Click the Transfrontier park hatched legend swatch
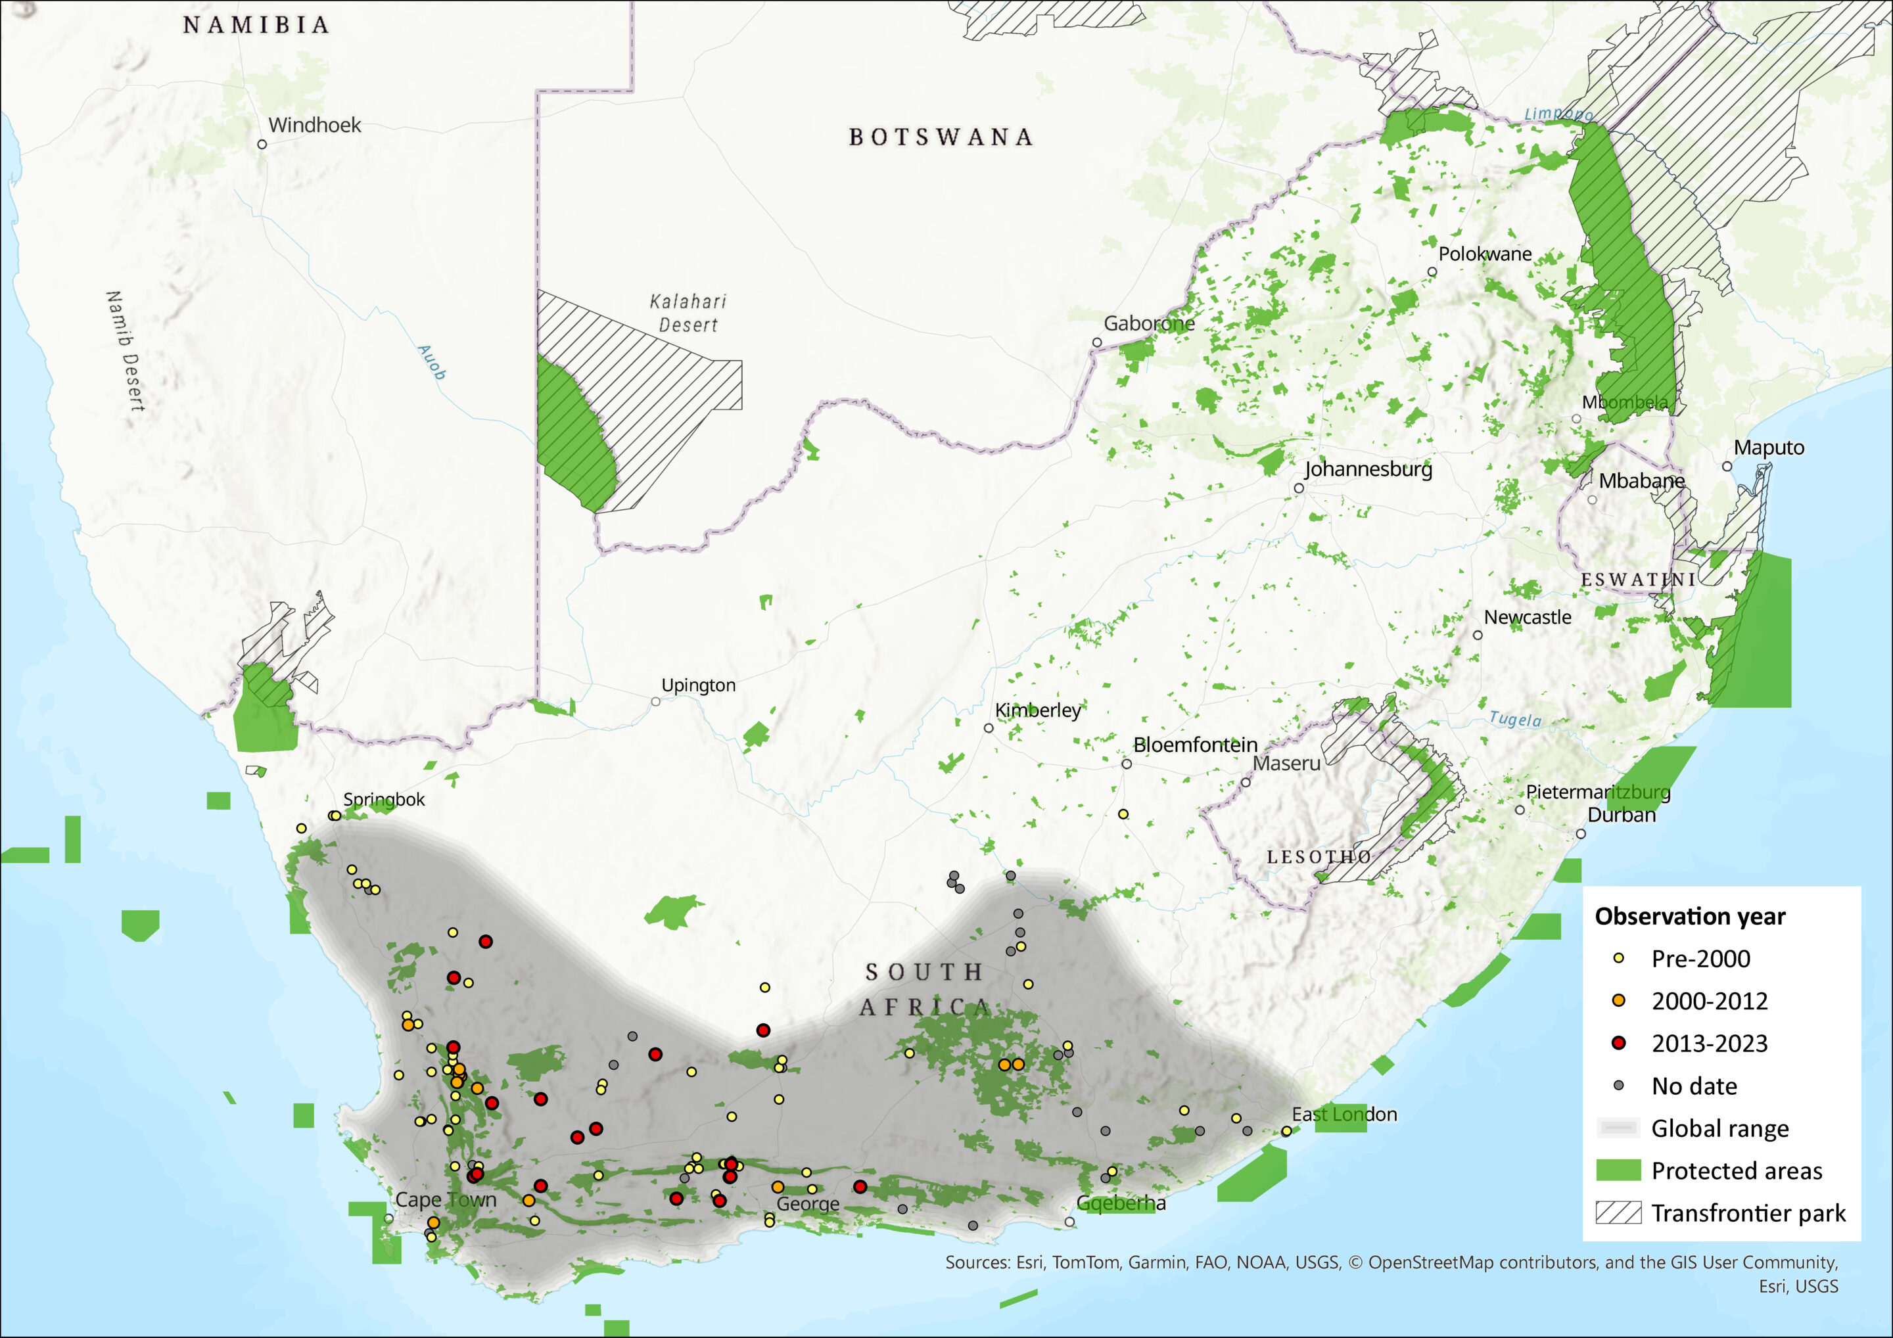 [1618, 1212]
